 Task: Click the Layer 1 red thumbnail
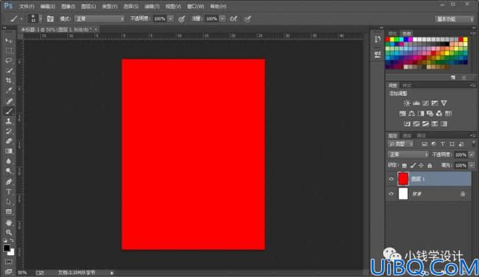pyautogui.click(x=403, y=179)
